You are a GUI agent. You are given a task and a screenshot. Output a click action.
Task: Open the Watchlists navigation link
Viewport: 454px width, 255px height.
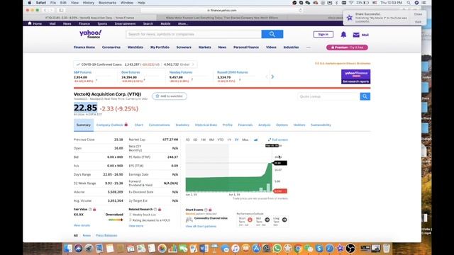[x=135, y=47]
